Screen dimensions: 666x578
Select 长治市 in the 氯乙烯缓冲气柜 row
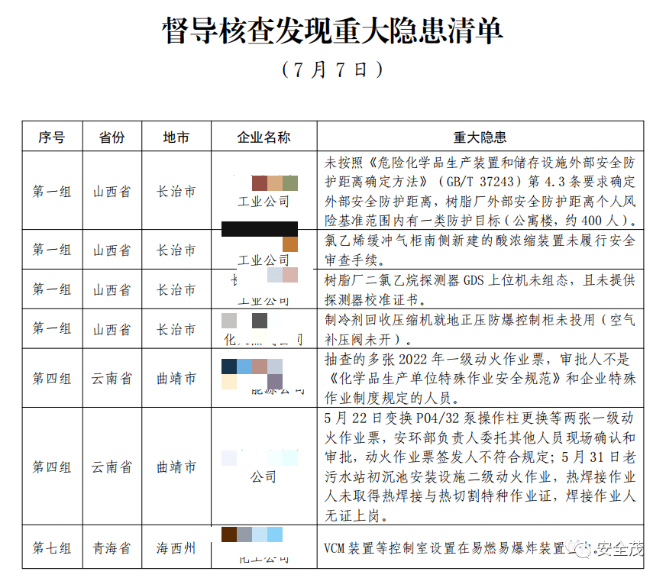coord(176,250)
